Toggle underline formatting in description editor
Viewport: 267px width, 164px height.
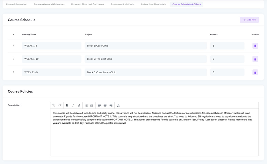click(79, 105)
